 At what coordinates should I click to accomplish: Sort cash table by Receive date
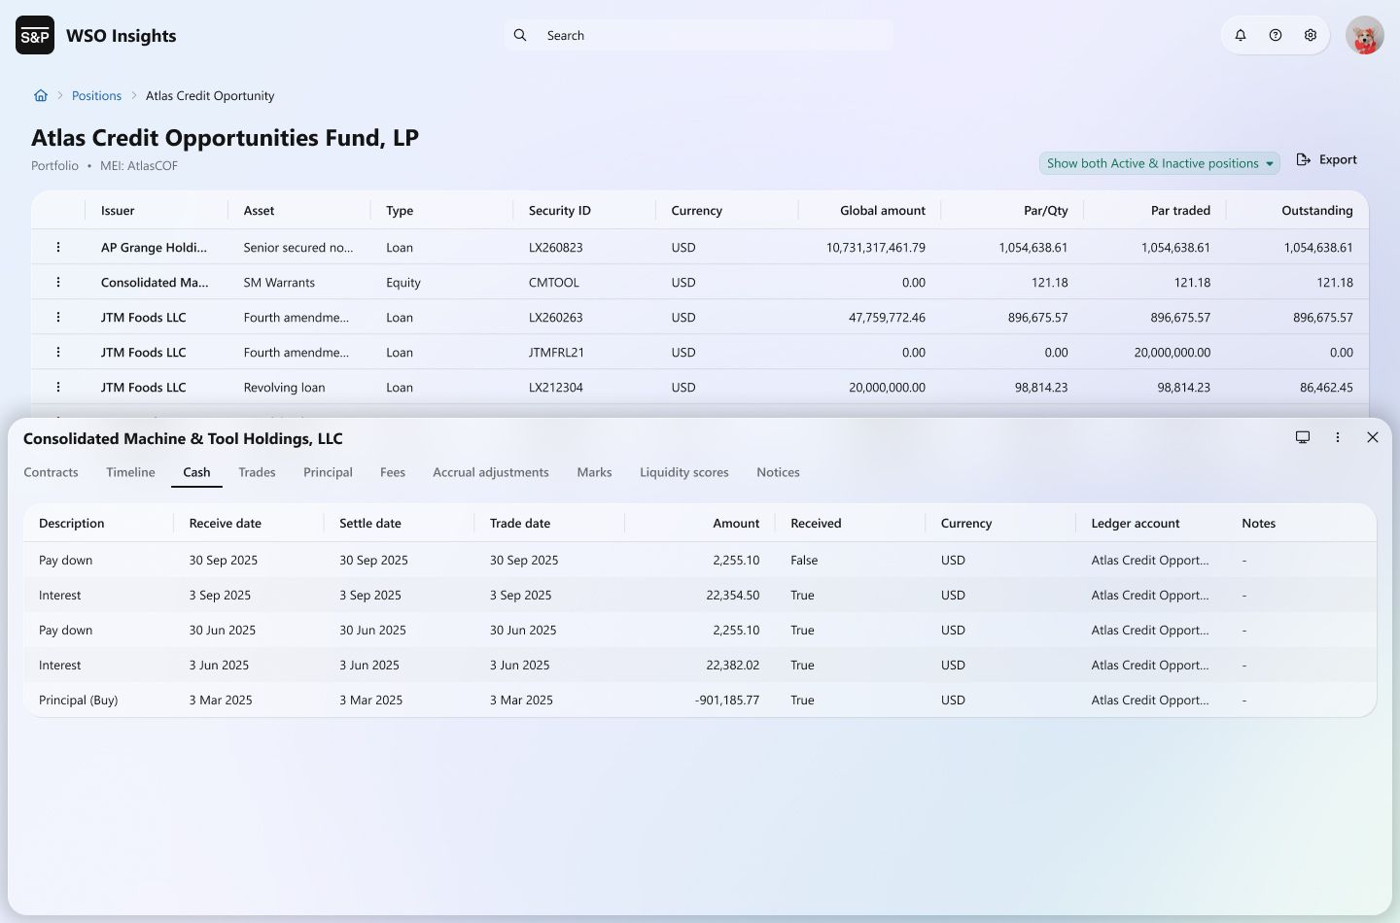click(226, 523)
